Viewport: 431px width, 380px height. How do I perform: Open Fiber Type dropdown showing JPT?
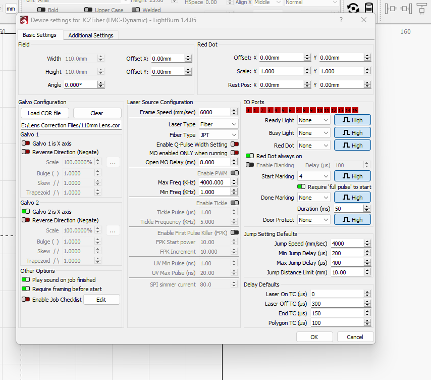click(219, 135)
